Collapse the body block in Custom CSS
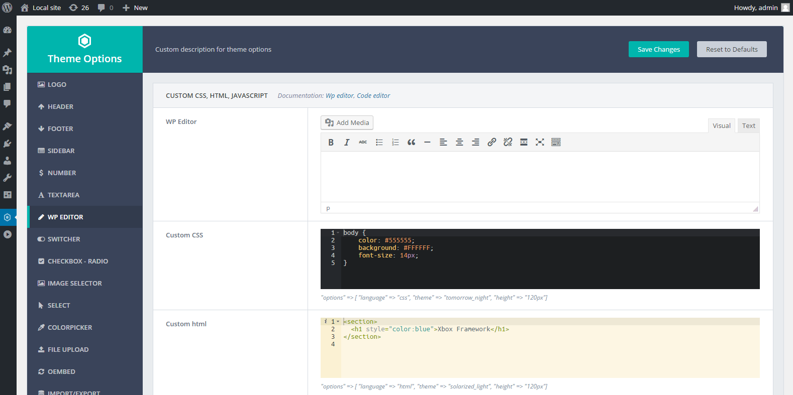 coord(338,233)
